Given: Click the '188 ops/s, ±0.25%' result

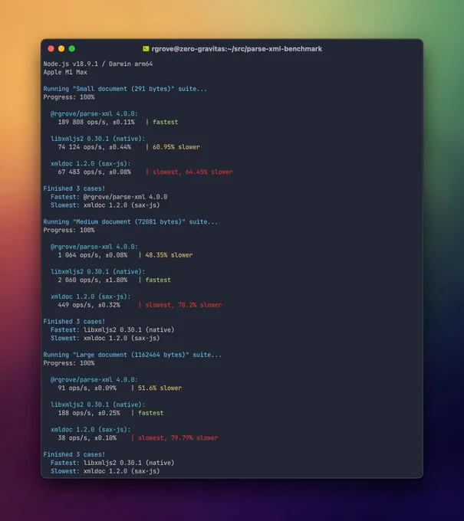Looking at the screenshot, I should tap(89, 413).
